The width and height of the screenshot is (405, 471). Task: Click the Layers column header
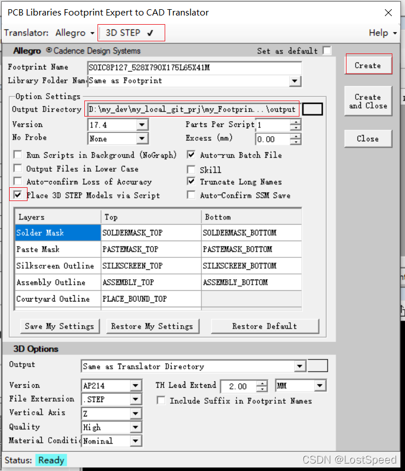coord(58,217)
